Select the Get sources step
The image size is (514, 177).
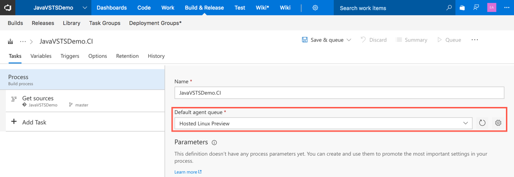pos(85,101)
